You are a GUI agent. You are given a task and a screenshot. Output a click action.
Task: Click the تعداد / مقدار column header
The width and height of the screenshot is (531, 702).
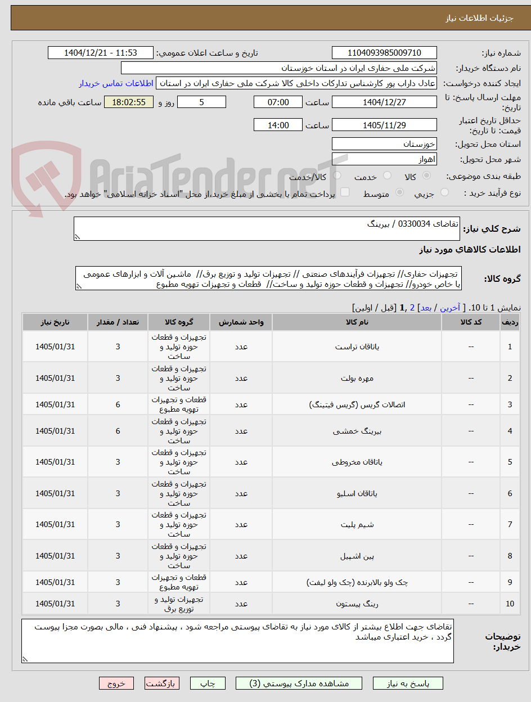click(118, 322)
